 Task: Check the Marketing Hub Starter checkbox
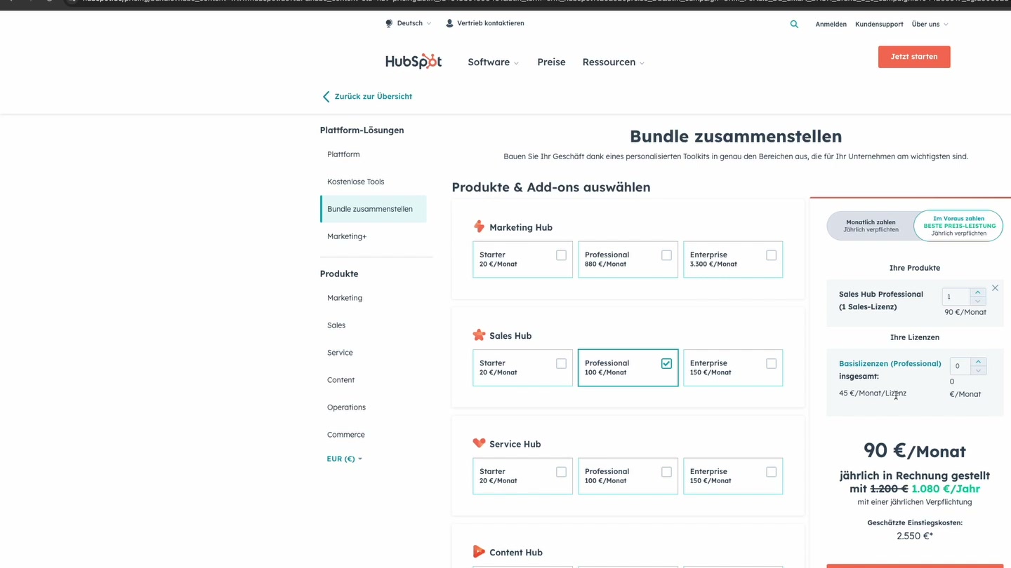[x=561, y=255]
